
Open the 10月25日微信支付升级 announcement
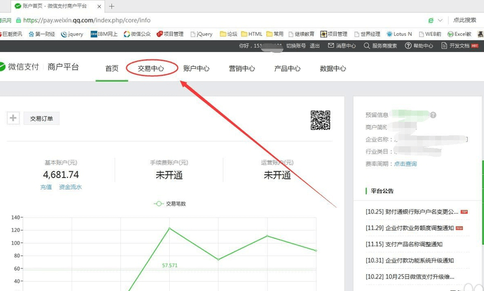[410, 277]
